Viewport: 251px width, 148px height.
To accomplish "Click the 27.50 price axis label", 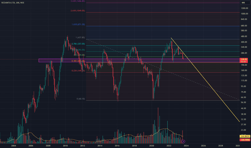I will [x=243, y=125].
